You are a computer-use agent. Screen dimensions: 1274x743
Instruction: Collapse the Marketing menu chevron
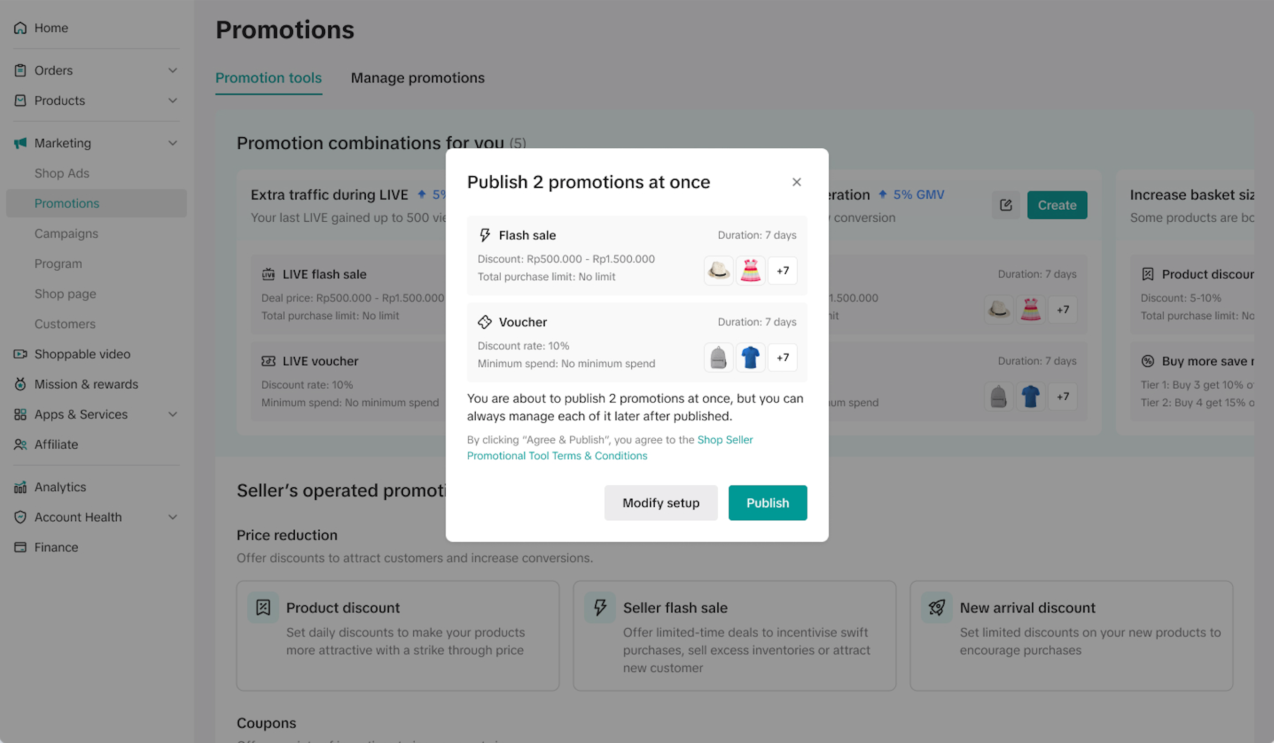pos(172,143)
